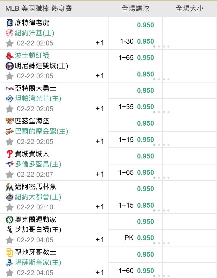Click the Pittsburgh Pirates team logo

(9, 121)
